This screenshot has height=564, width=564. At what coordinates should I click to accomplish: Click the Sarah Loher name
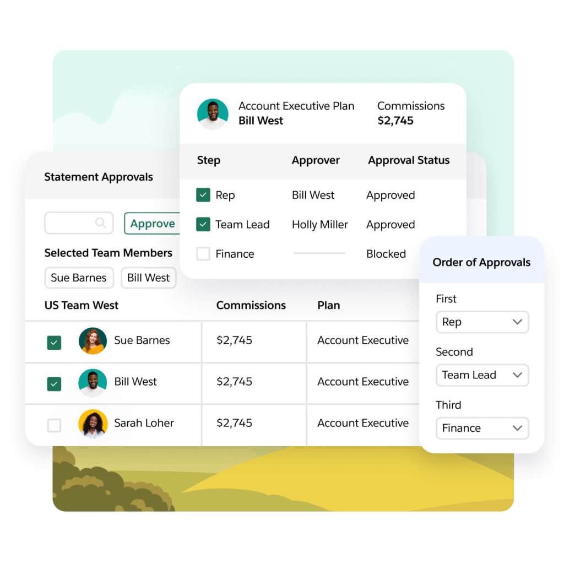pyautogui.click(x=144, y=423)
